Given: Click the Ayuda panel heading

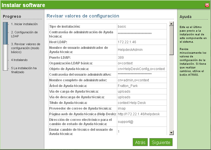Looking at the screenshot, I should [186, 17].
